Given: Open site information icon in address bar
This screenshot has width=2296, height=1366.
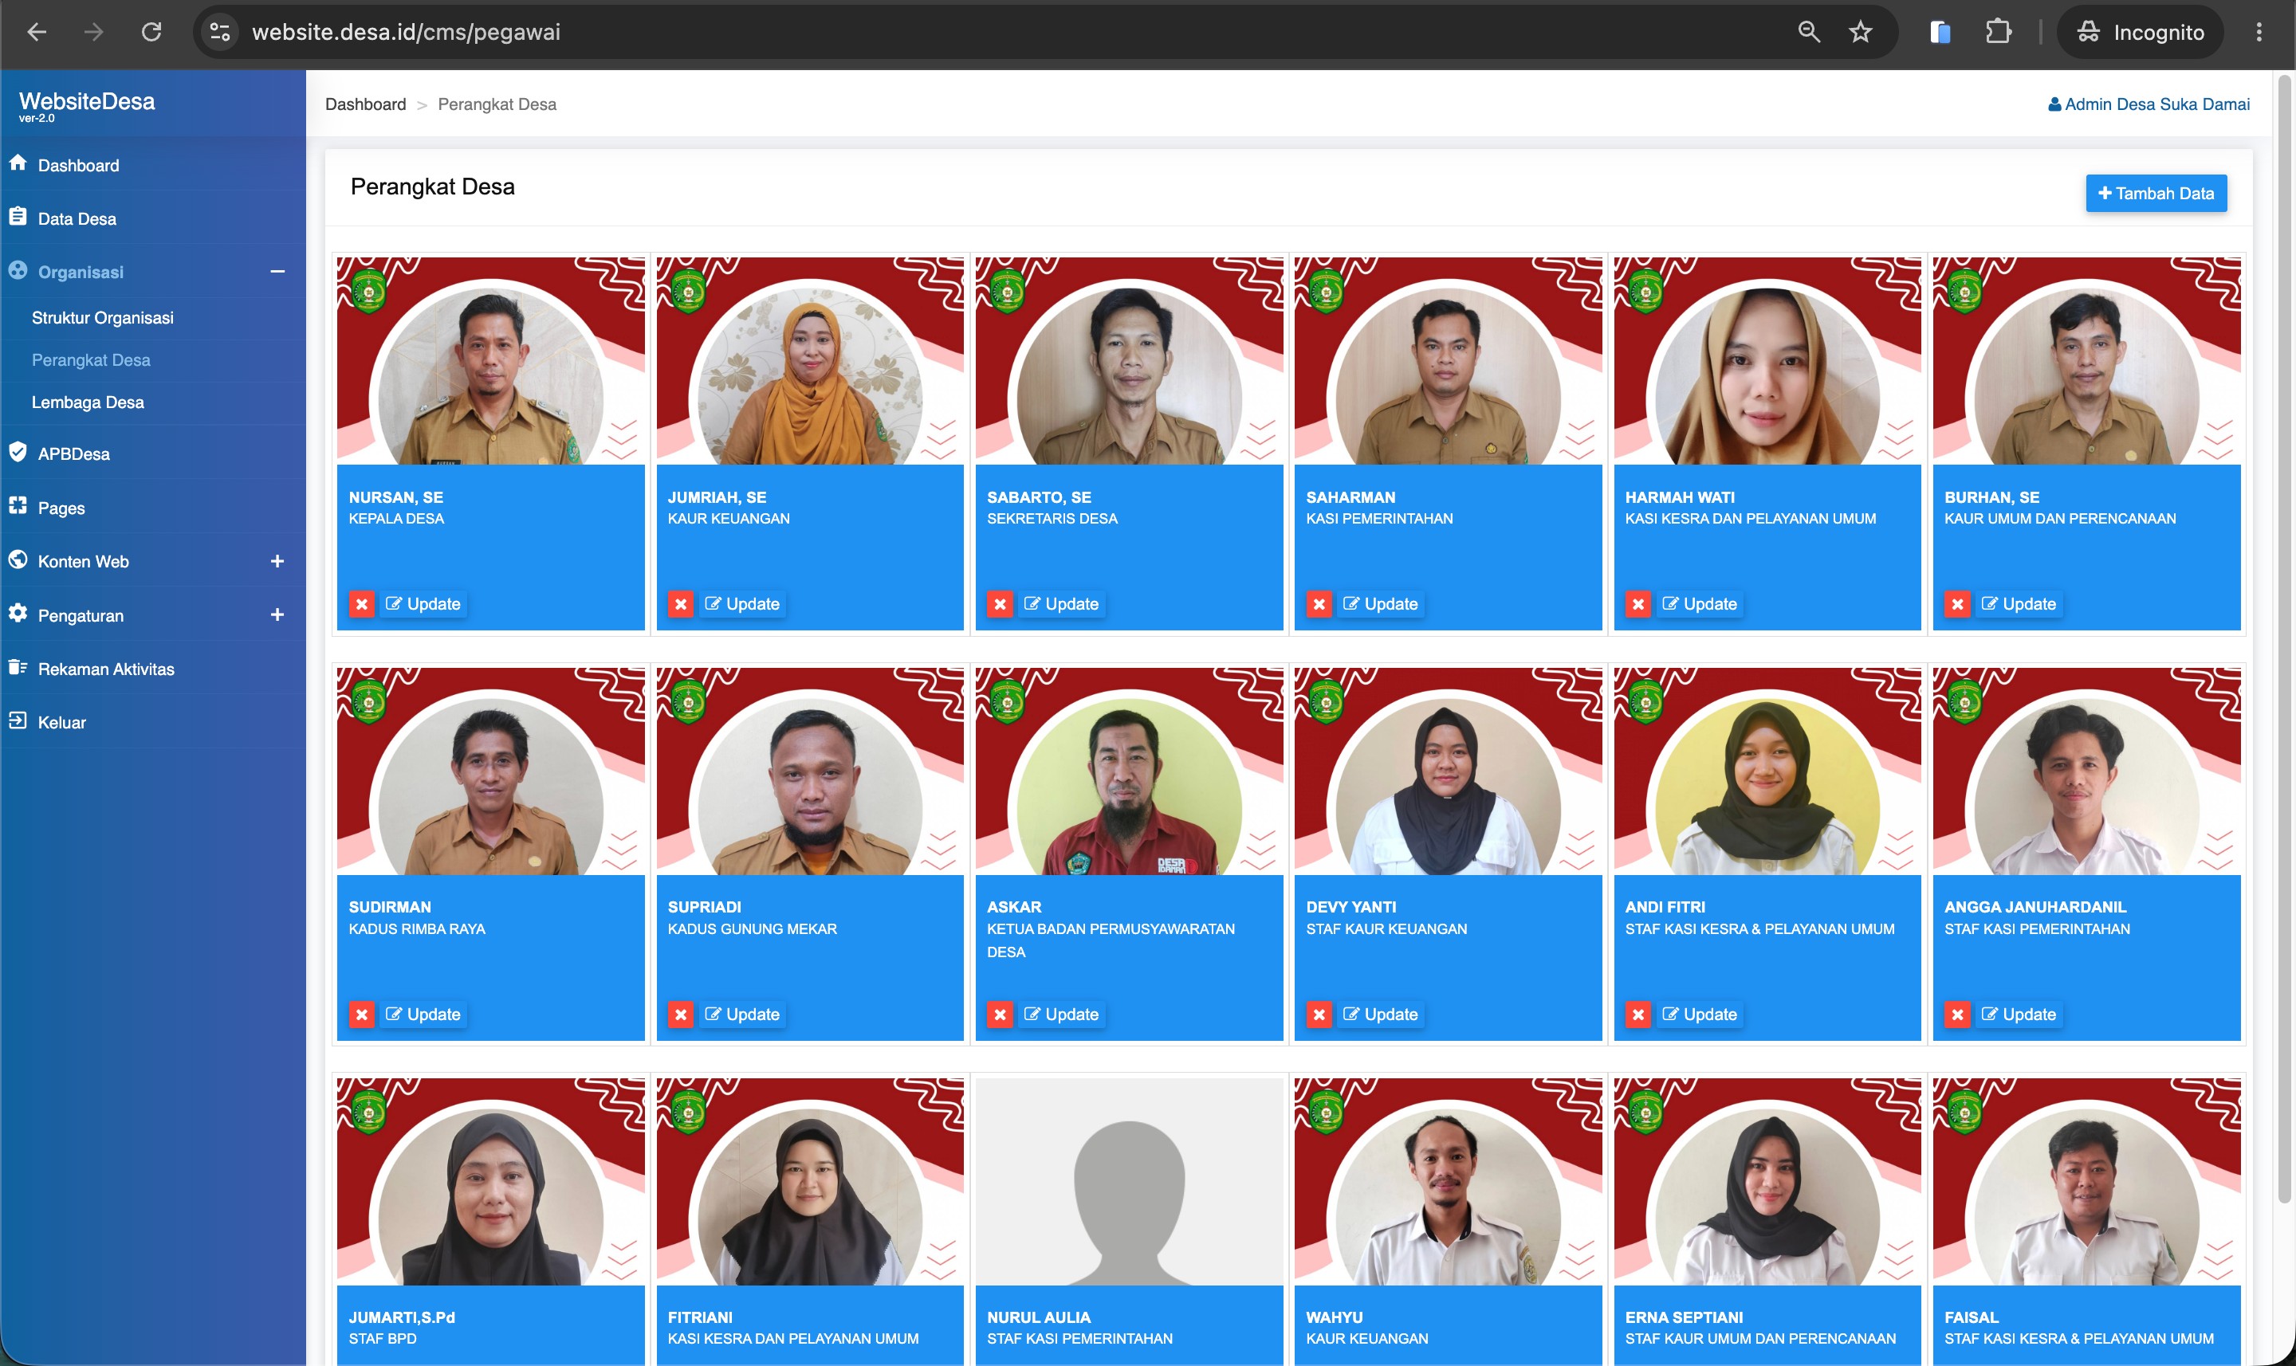Looking at the screenshot, I should (220, 32).
